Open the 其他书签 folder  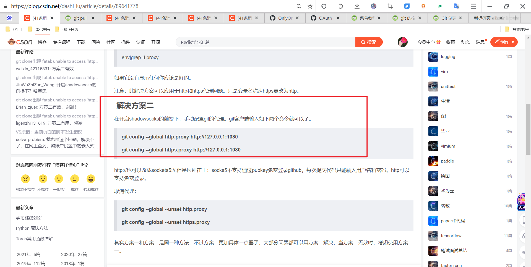[517, 29]
